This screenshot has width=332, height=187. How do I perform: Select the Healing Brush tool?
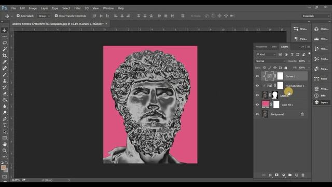point(5,68)
